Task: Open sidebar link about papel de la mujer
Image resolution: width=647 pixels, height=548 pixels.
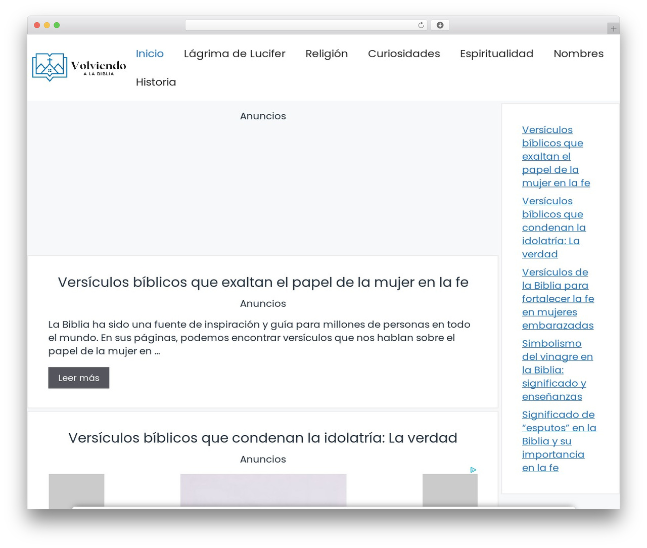Action: pos(556,156)
